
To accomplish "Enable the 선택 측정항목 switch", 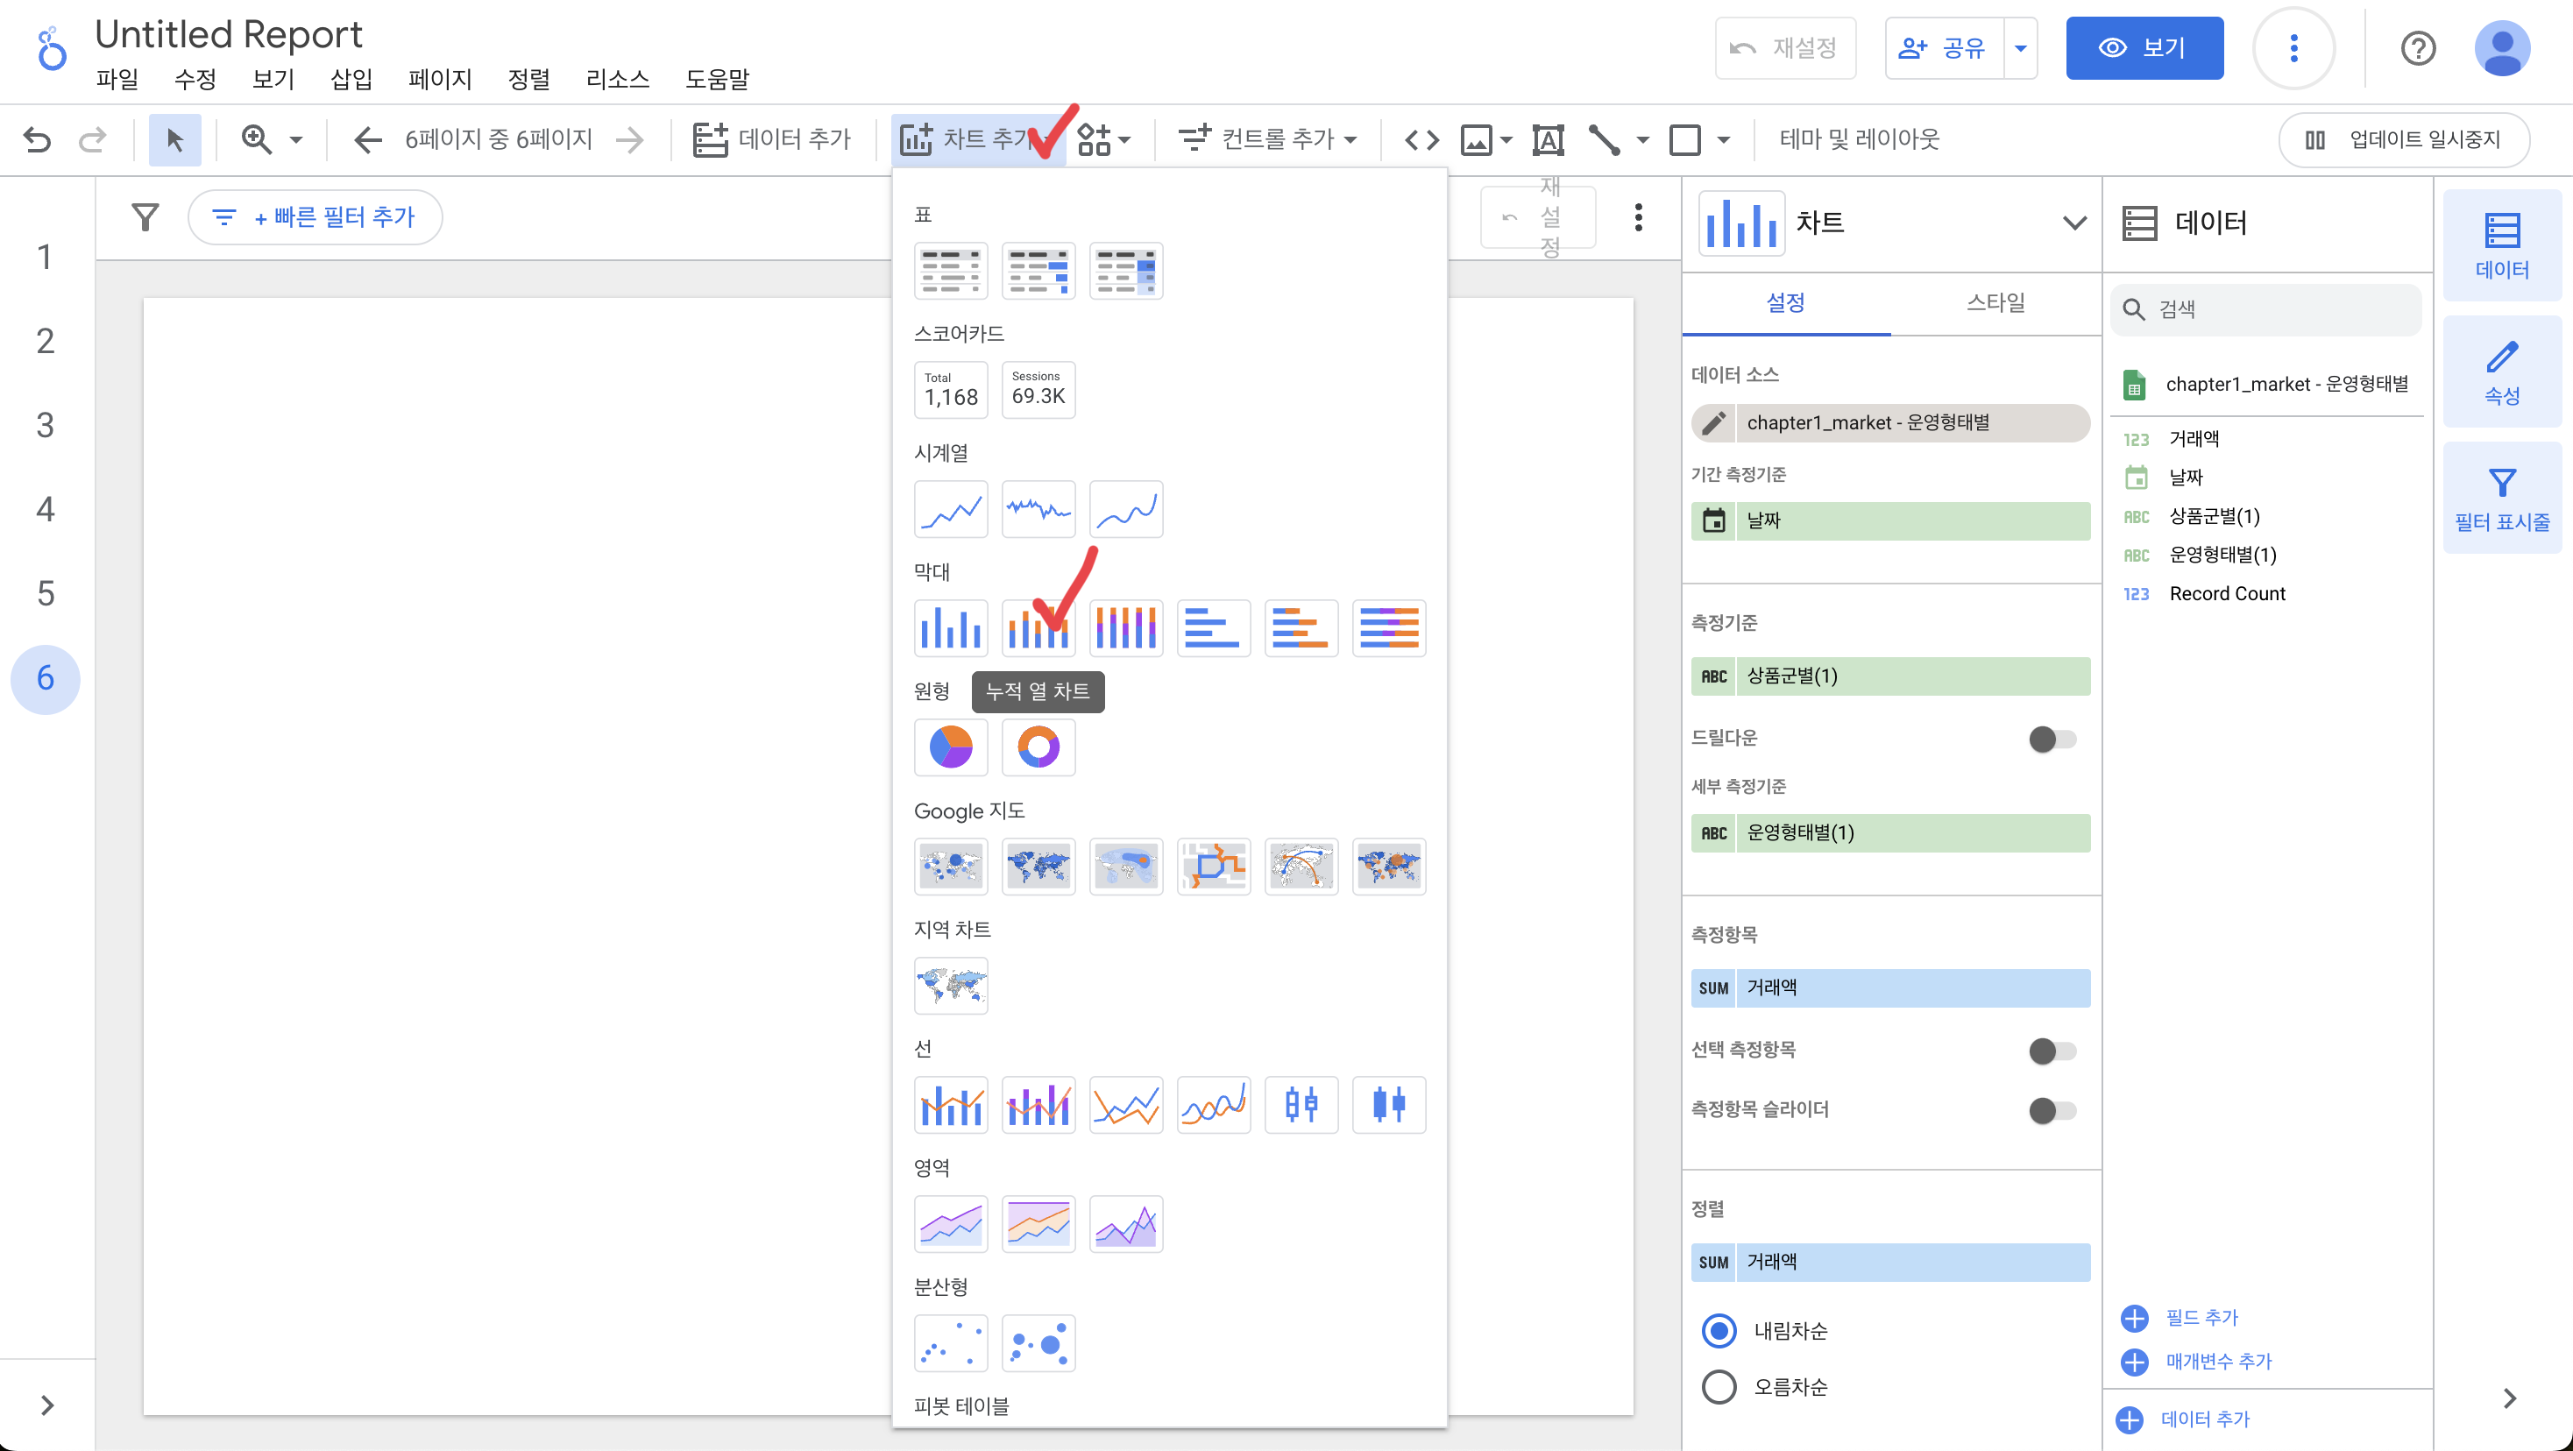I will [2052, 1051].
